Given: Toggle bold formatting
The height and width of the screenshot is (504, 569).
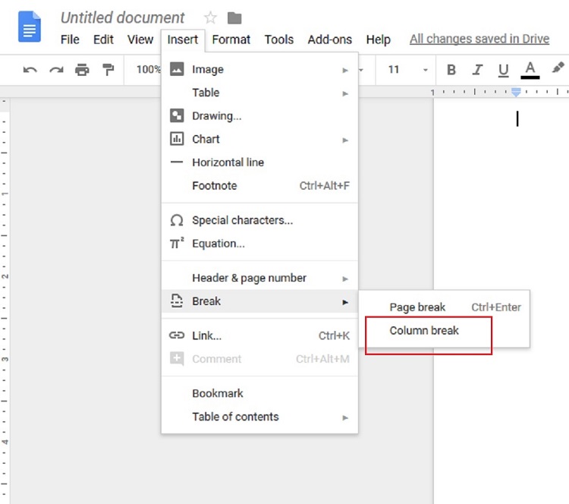Looking at the screenshot, I should [451, 70].
